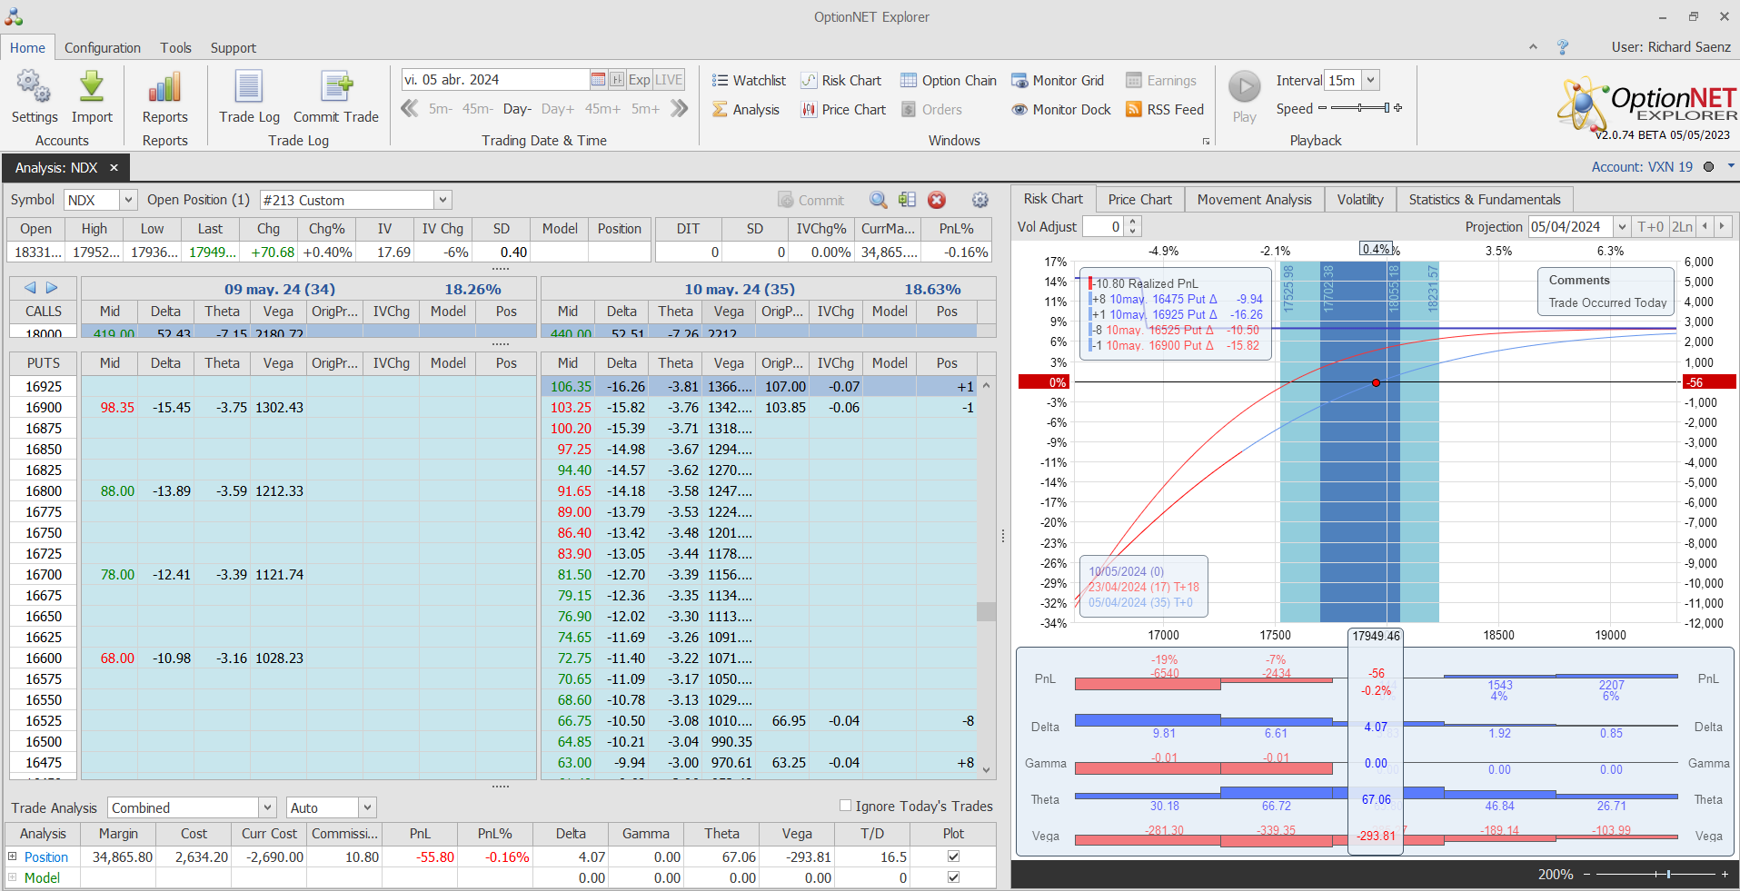Viewport: 1740px width, 891px height.
Task: Switch to the Movement Analysis tab
Action: pos(1254,200)
